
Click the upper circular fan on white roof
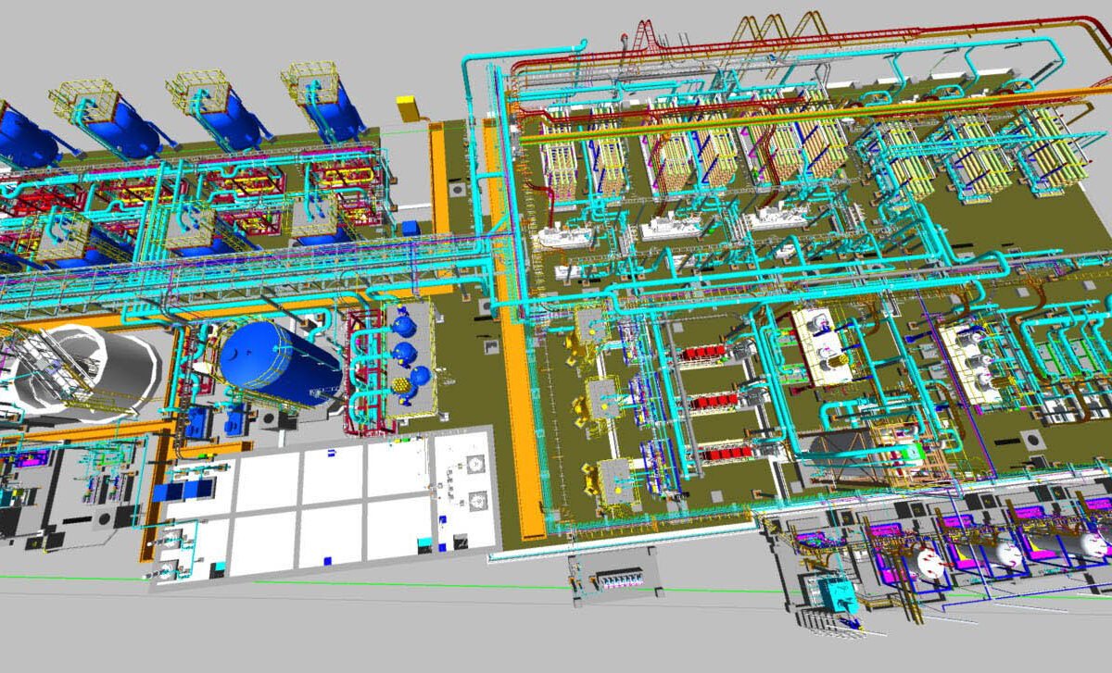(x=478, y=465)
